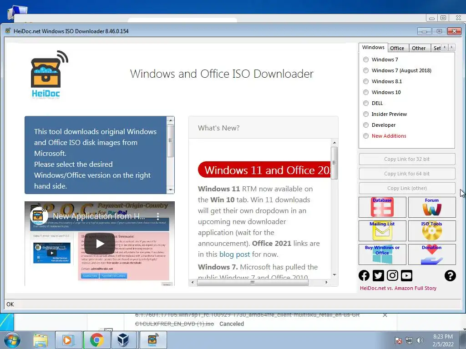Click the Windows Start orb
The width and height of the screenshot is (466, 349).
coord(12,340)
